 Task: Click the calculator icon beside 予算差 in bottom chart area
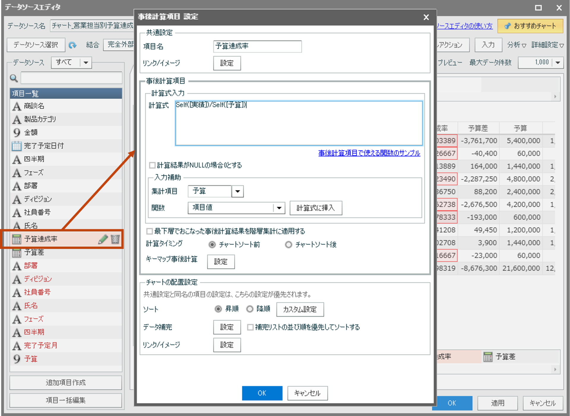(488, 357)
